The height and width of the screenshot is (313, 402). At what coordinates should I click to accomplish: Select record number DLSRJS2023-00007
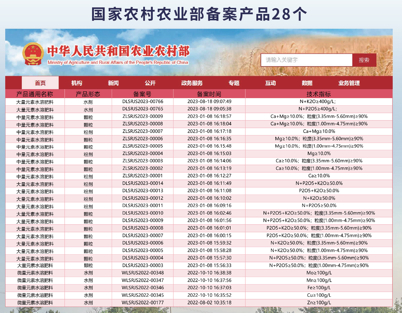[143, 235]
